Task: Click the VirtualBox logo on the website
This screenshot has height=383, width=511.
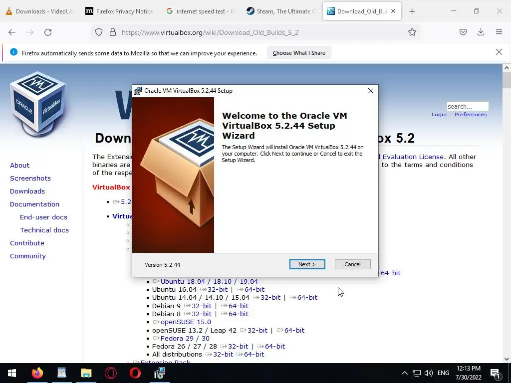Action: tap(38, 104)
